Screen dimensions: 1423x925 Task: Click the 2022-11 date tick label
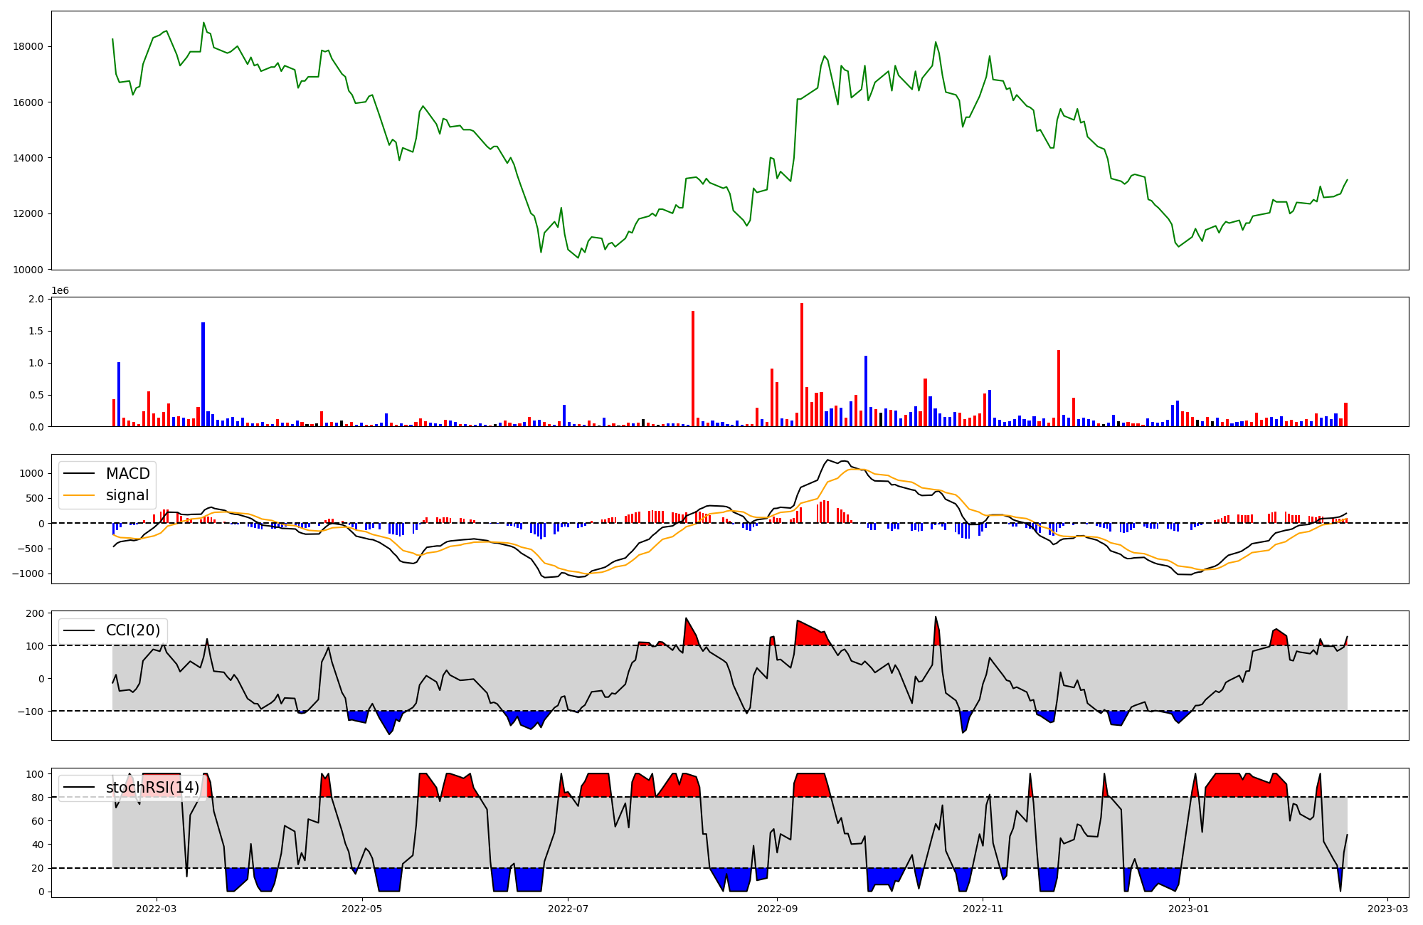coord(983,909)
